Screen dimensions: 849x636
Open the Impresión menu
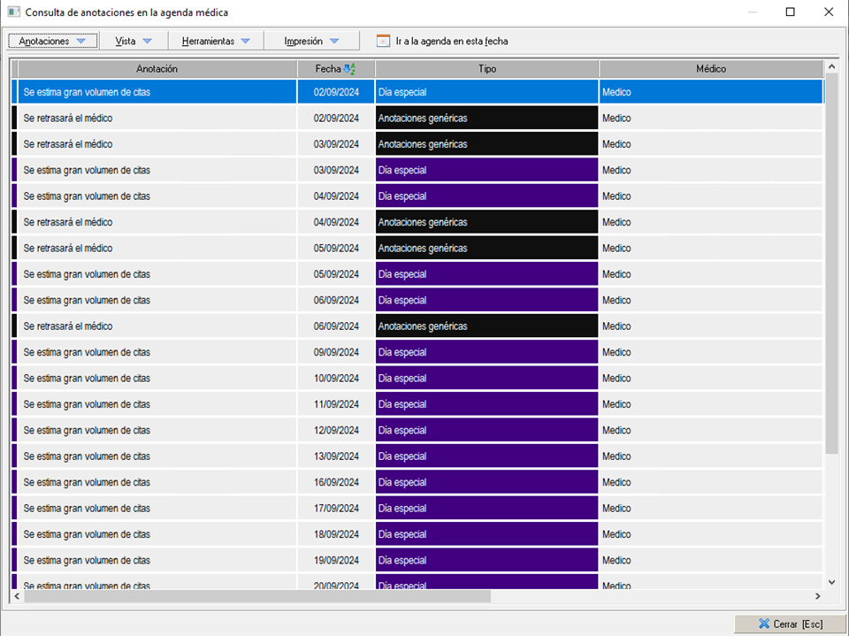[303, 42]
